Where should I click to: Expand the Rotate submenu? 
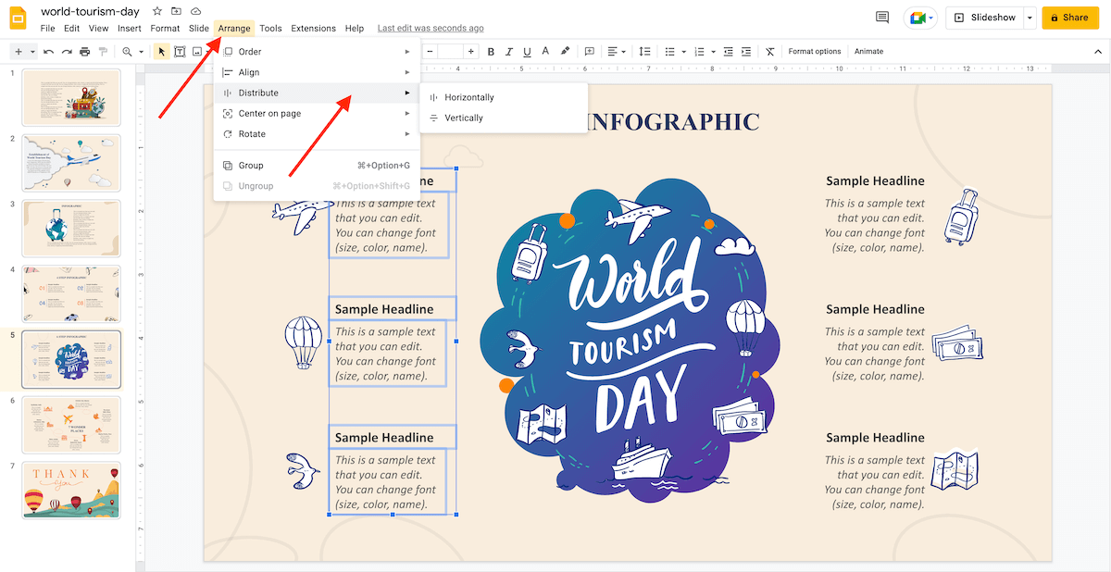(317, 134)
